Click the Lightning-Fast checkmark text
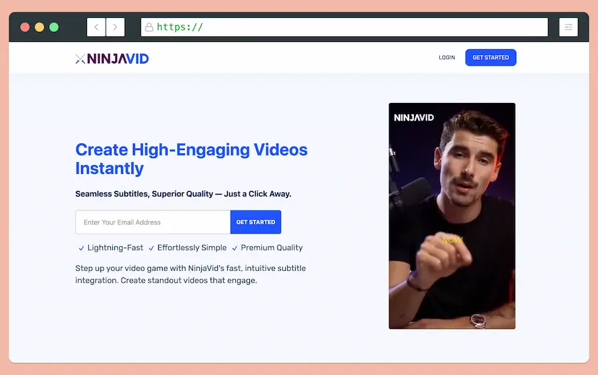The image size is (598, 375). 111,248
